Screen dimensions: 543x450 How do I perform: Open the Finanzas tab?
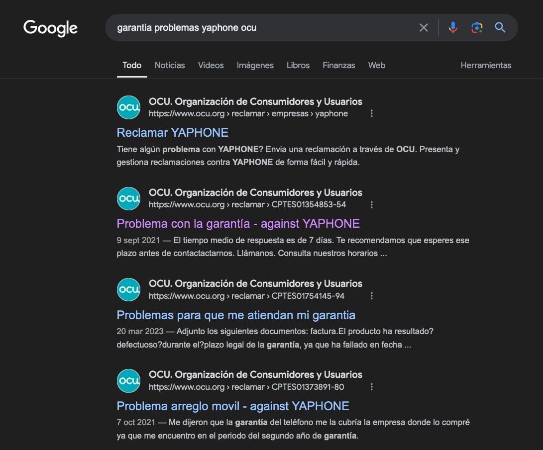[338, 65]
